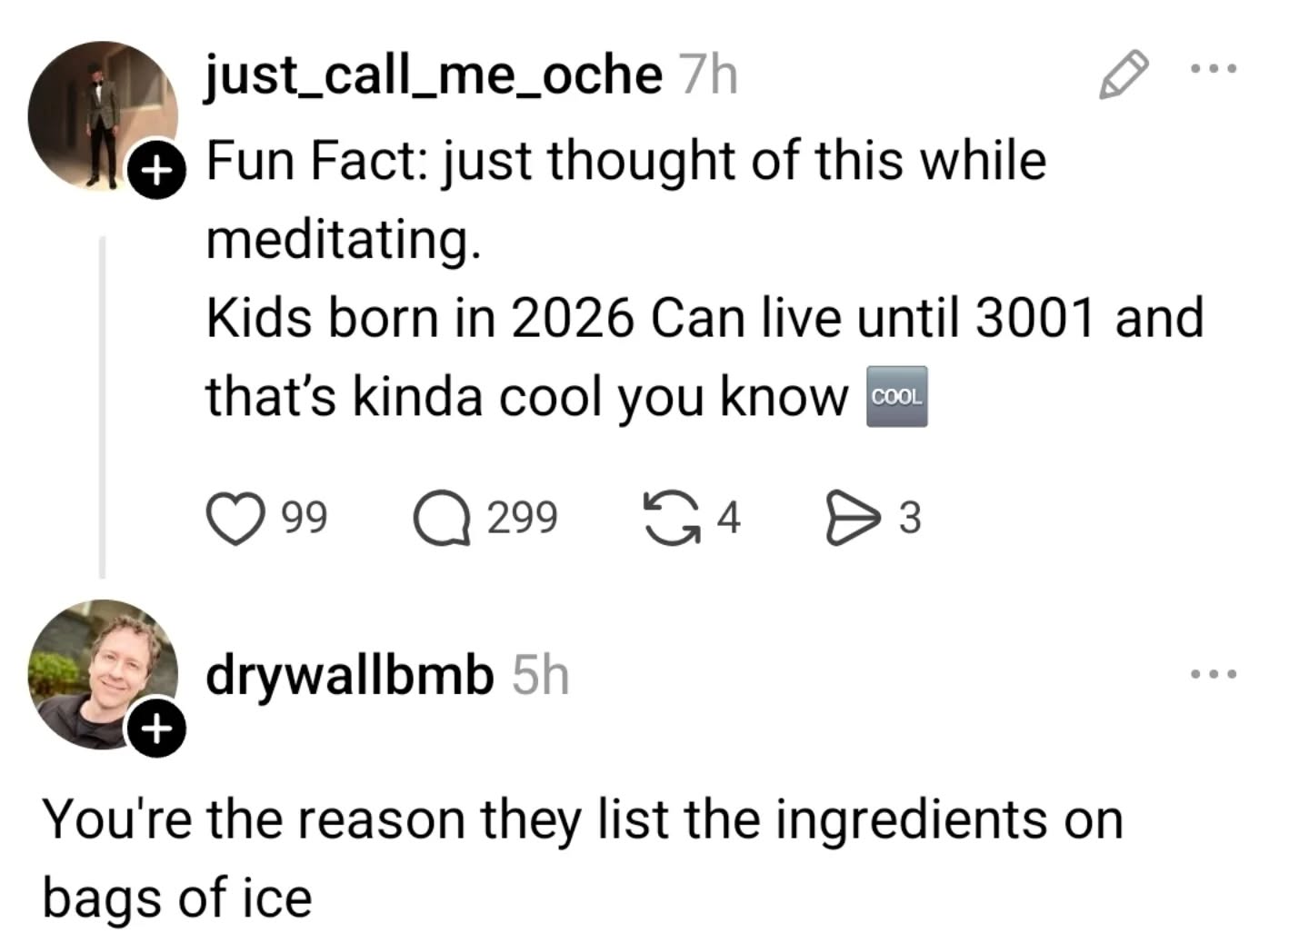Screen dimensions: 1309x952
Task: Click the share count of 3
Action: coord(910,518)
